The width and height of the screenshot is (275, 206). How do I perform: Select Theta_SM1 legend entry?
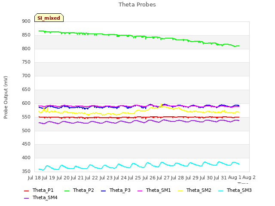(154, 190)
